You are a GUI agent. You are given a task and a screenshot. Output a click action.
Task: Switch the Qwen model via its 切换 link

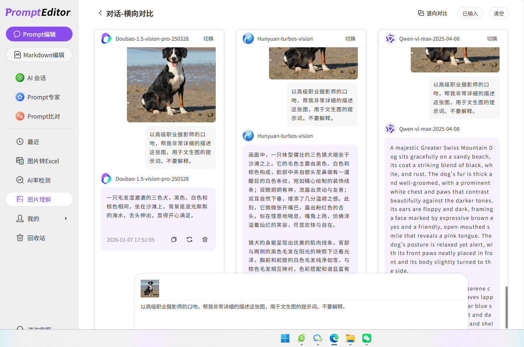pos(493,38)
